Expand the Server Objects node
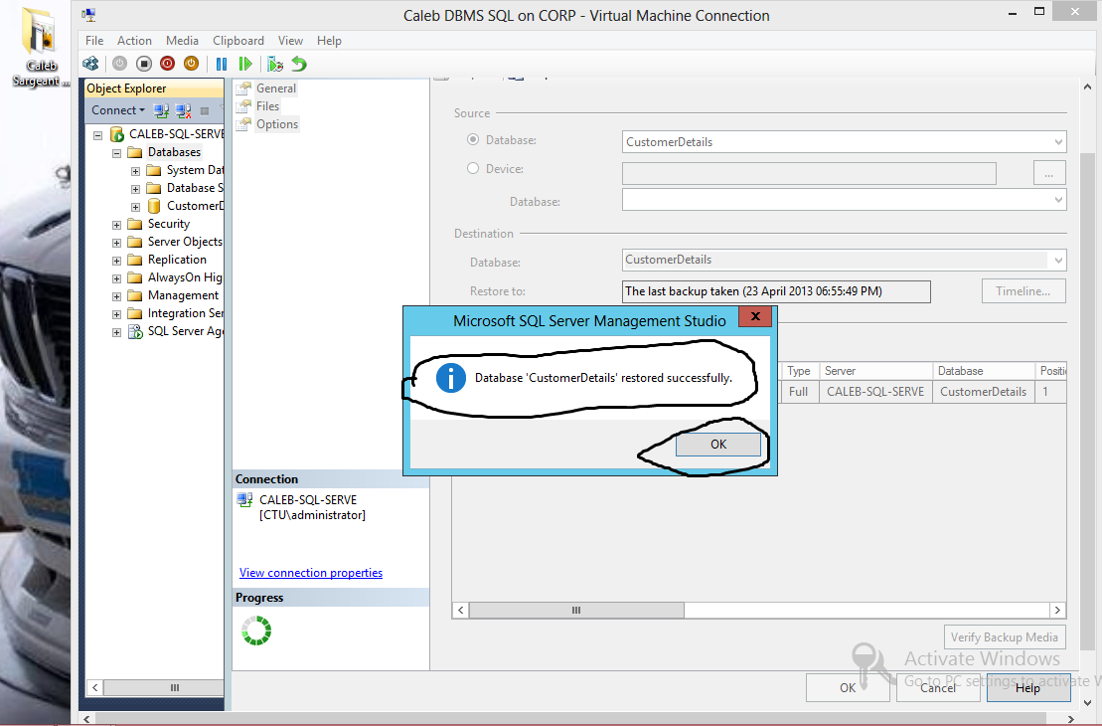This screenshot has width=1102, height=726. (x=116, y=243)
